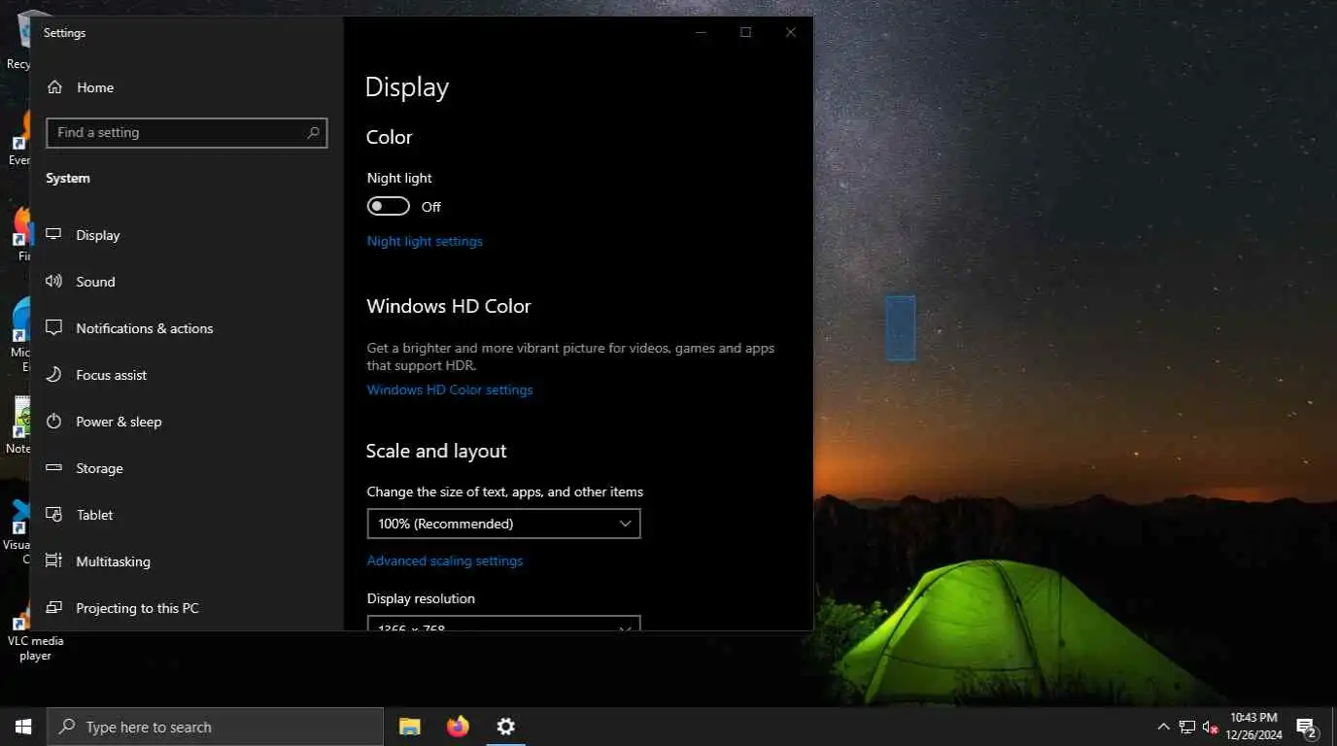Image resolution: width=1337 pixels, height=746 pixels.
Task: Turn on the Night light toggle
Action: (x=389, y=207)
